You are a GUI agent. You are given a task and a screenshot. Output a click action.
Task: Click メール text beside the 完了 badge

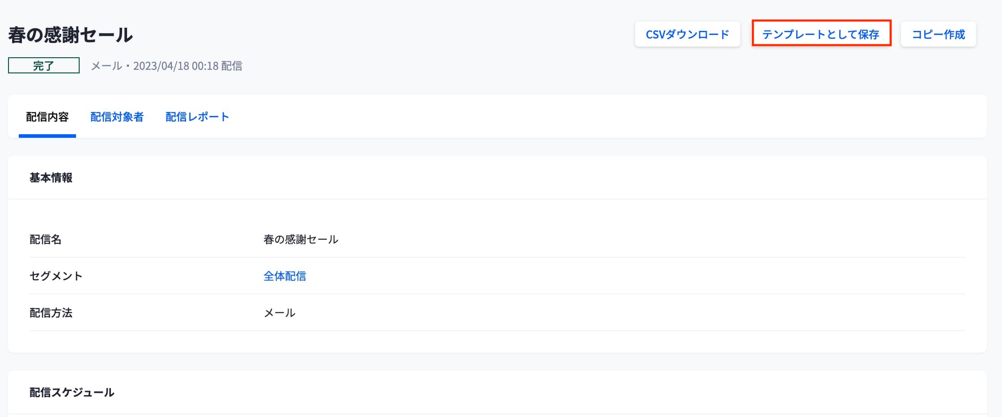coord(106,66)
